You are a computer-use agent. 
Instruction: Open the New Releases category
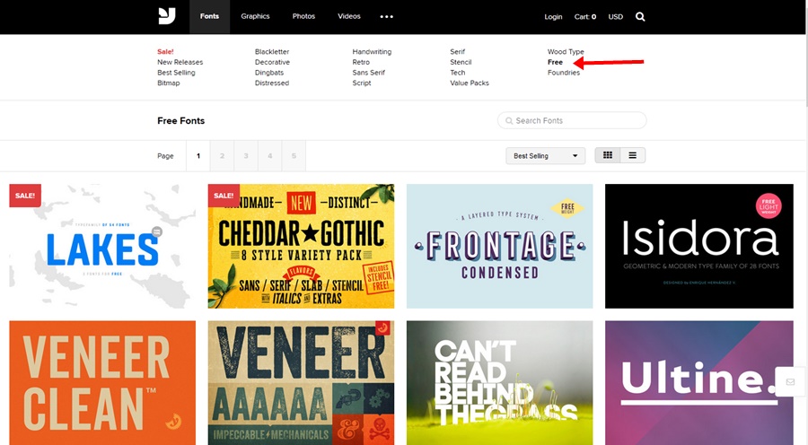[180, 62]
